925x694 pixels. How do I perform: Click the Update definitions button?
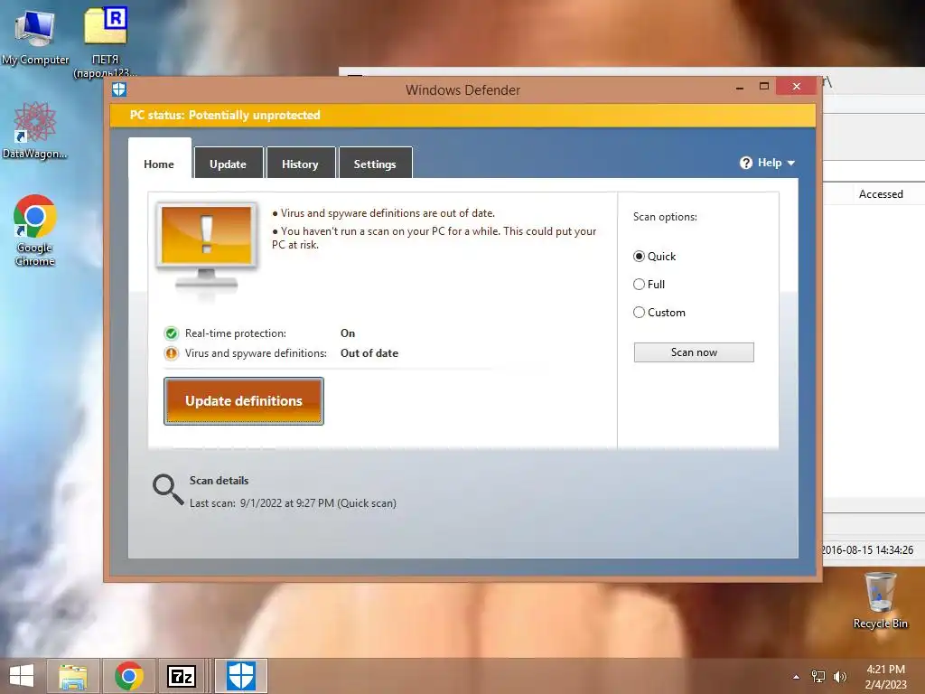click(244, 401)
